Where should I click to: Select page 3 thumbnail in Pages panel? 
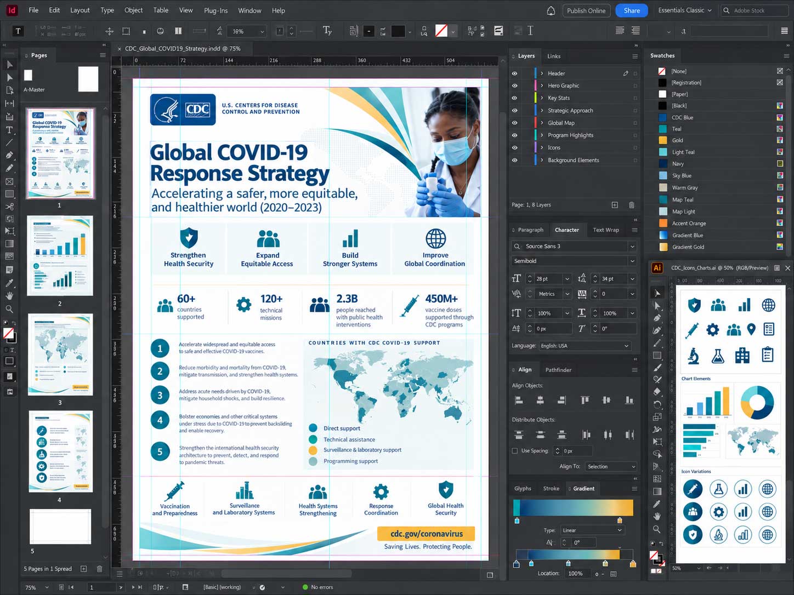pos(60,354)
